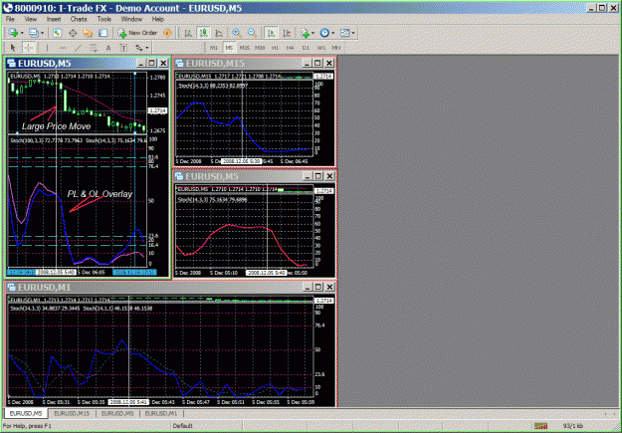
Task: Switch to M30 timeframe button
Action: [260, 48]
